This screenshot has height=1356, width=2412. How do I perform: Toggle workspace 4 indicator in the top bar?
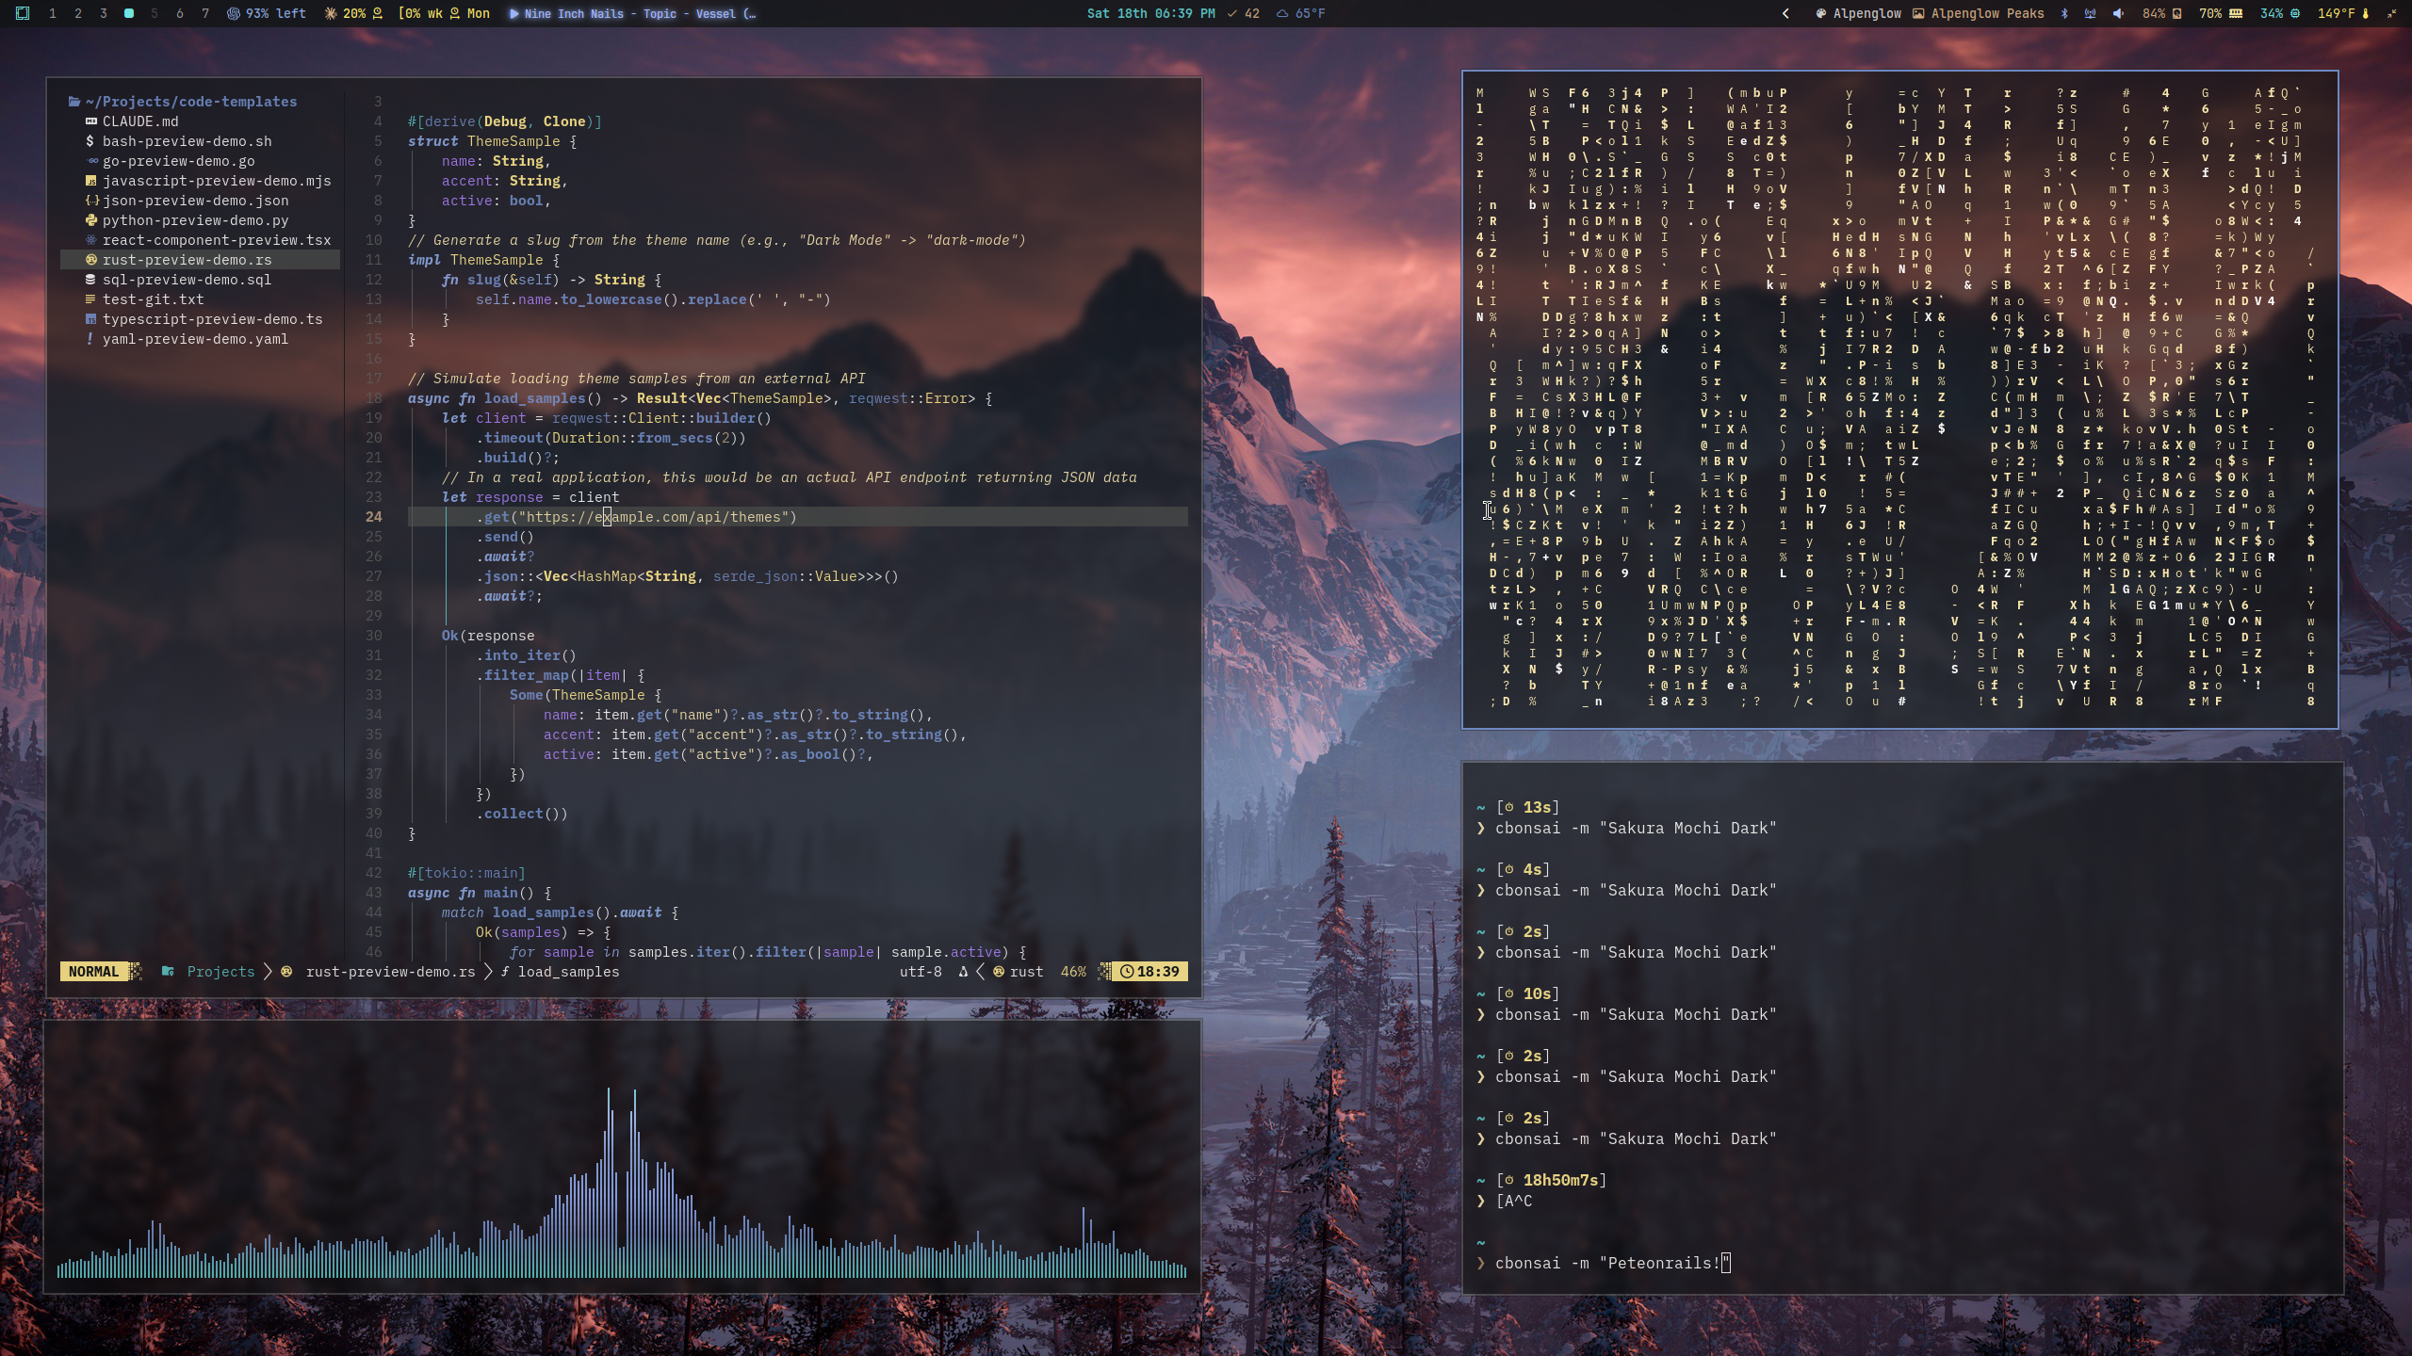coord(127,14)
